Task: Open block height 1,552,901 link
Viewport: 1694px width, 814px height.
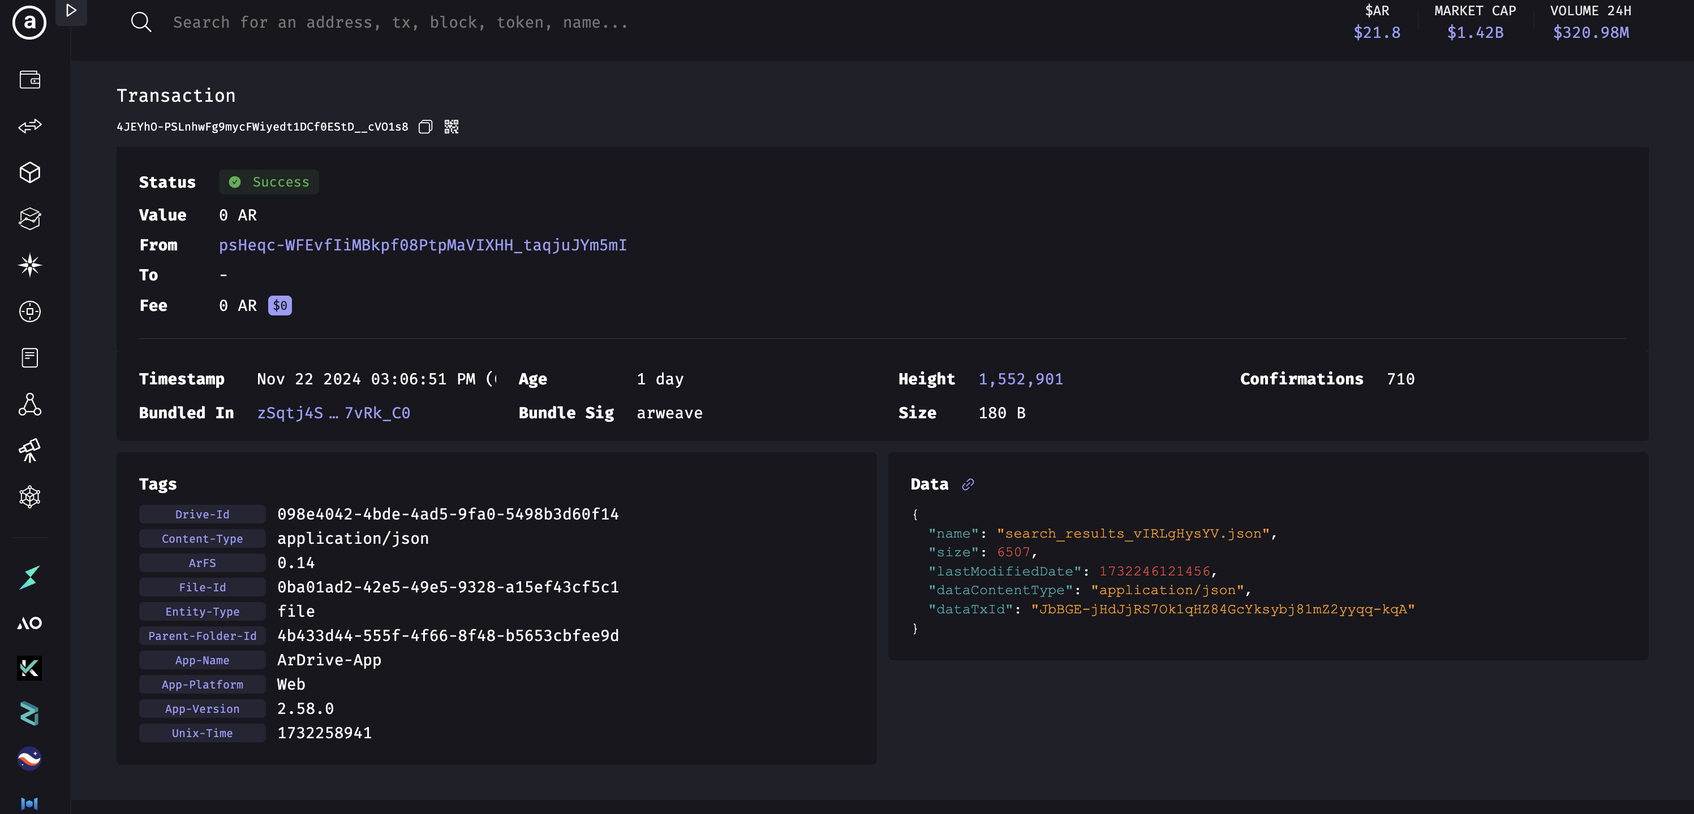Action: (1020, 379)
